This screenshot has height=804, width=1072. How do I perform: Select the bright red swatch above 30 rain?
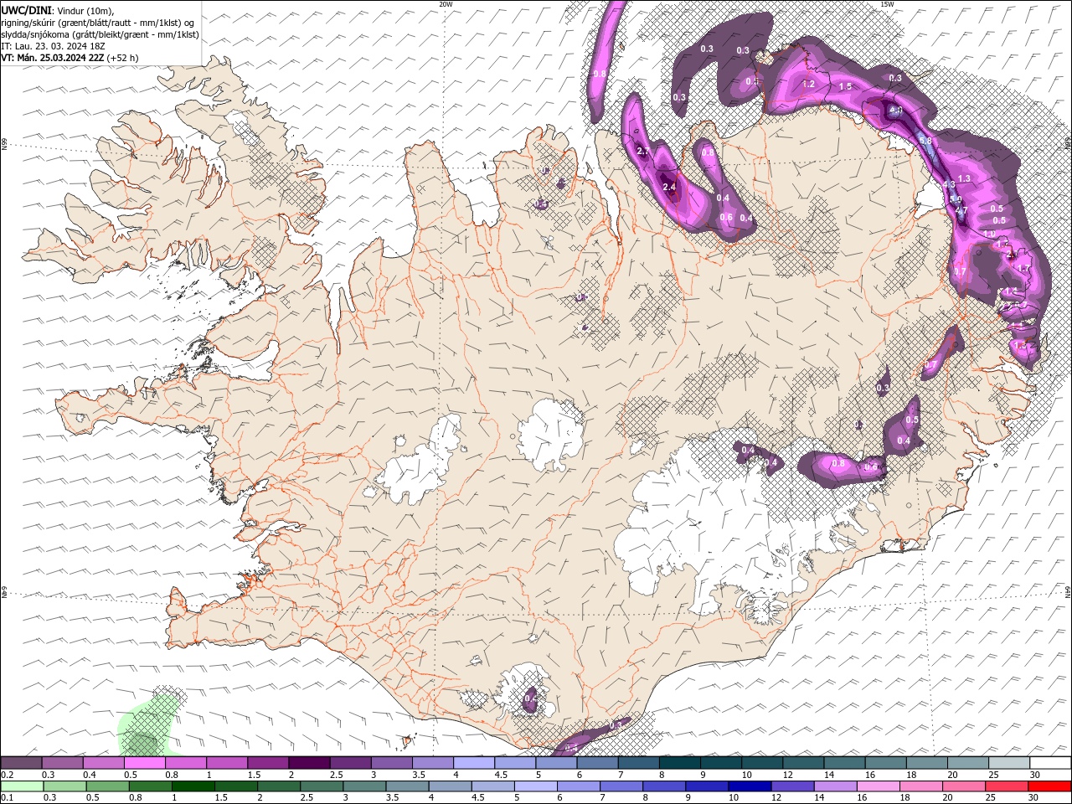click(x=1050, y=786)
